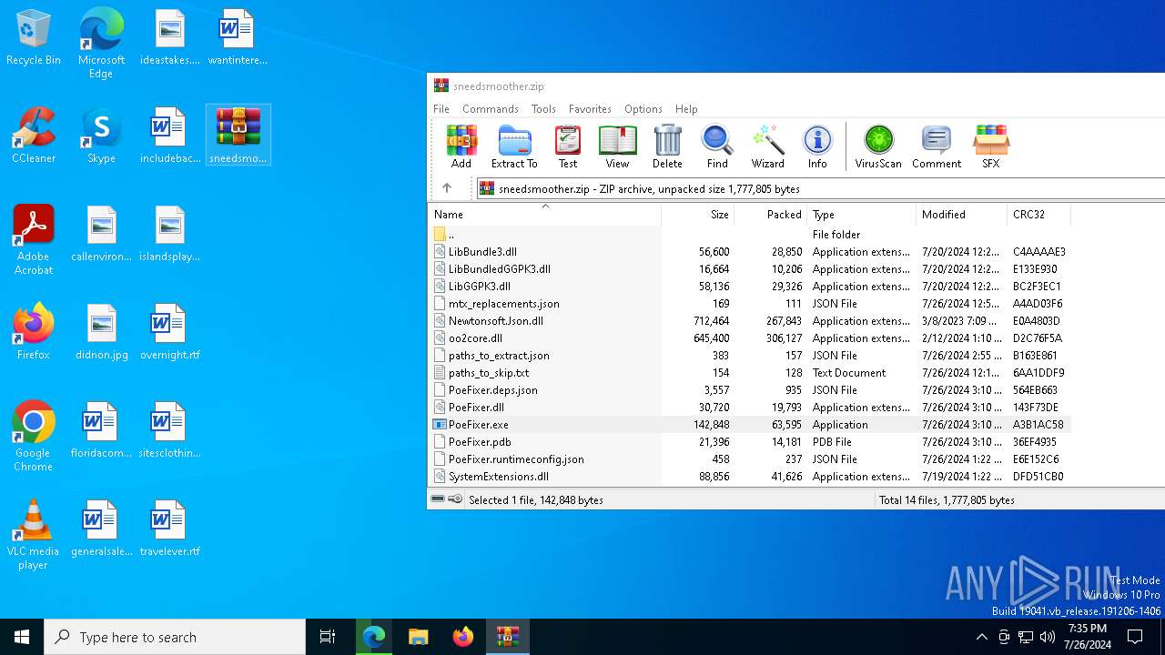
Task: Open the Help menu
Action: click(x=686, y=109)
